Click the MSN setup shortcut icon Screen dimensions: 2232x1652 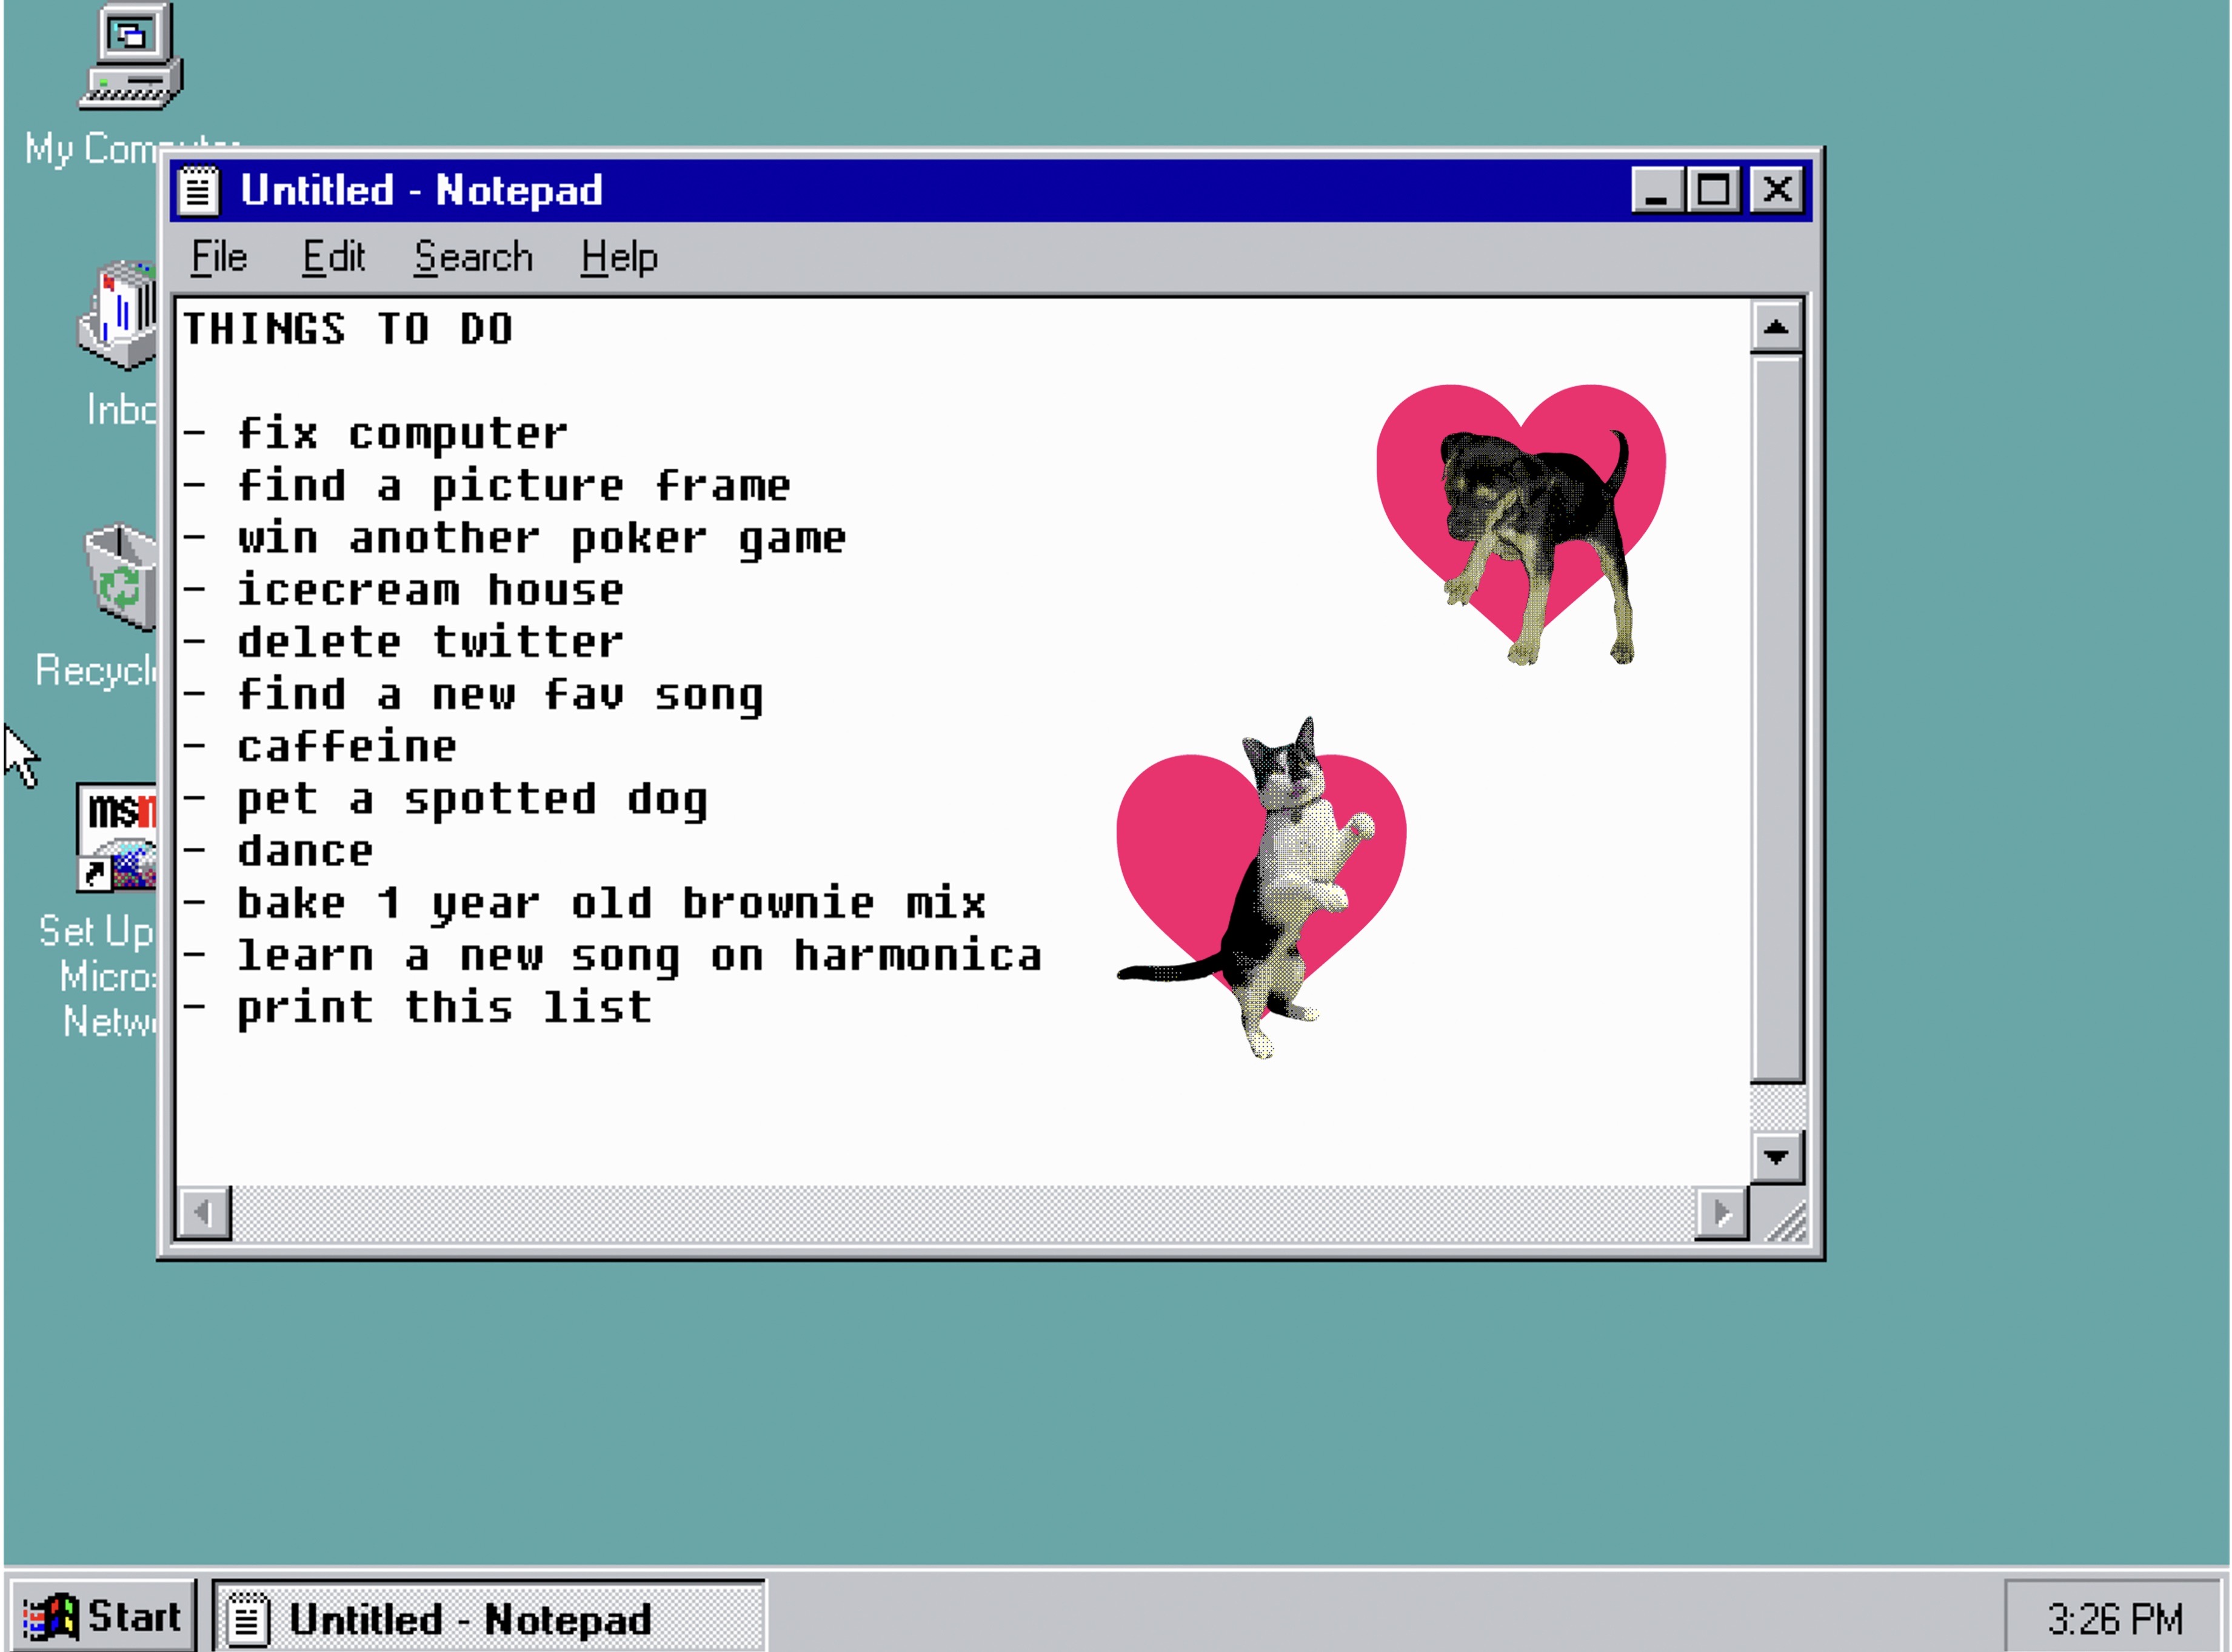[x=117, y=838]
